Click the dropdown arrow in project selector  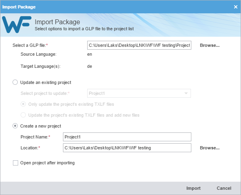click(x=186, y=93)
